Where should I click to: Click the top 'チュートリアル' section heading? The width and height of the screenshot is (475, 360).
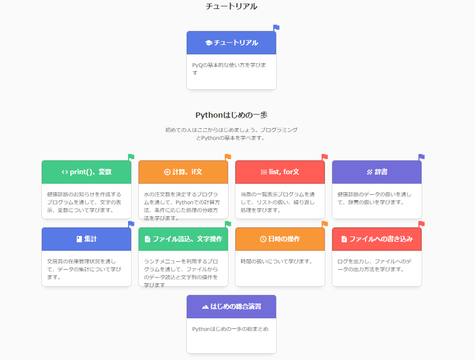(x=232, y=6)
